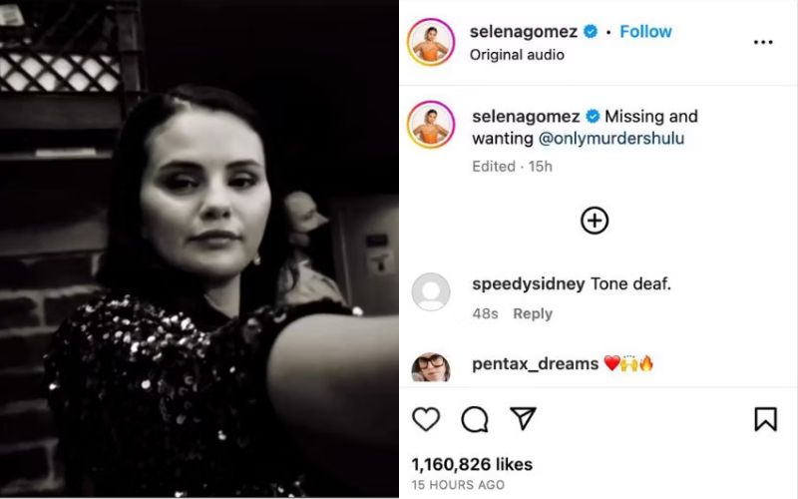Screen dimensions: 798x499
Task: Click the 15 HOURS AGO timestamp
Action: [x=456, y=486]
